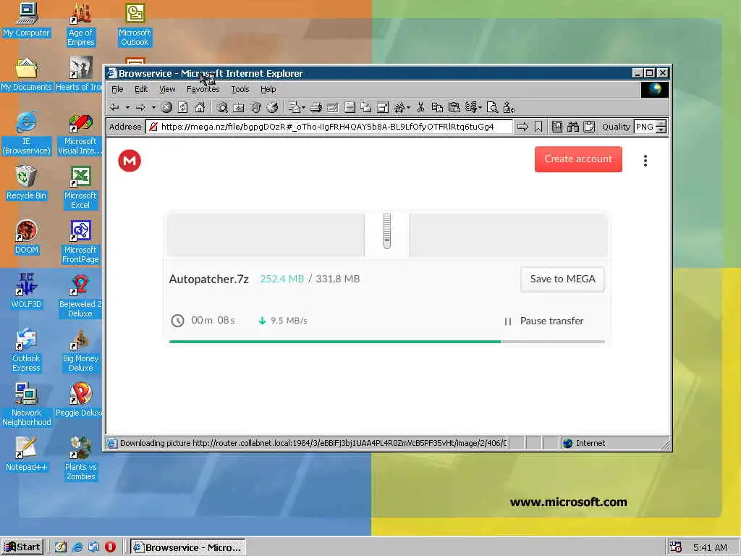
Task: Open the Tools menu
Action: (x=240, y=89)
